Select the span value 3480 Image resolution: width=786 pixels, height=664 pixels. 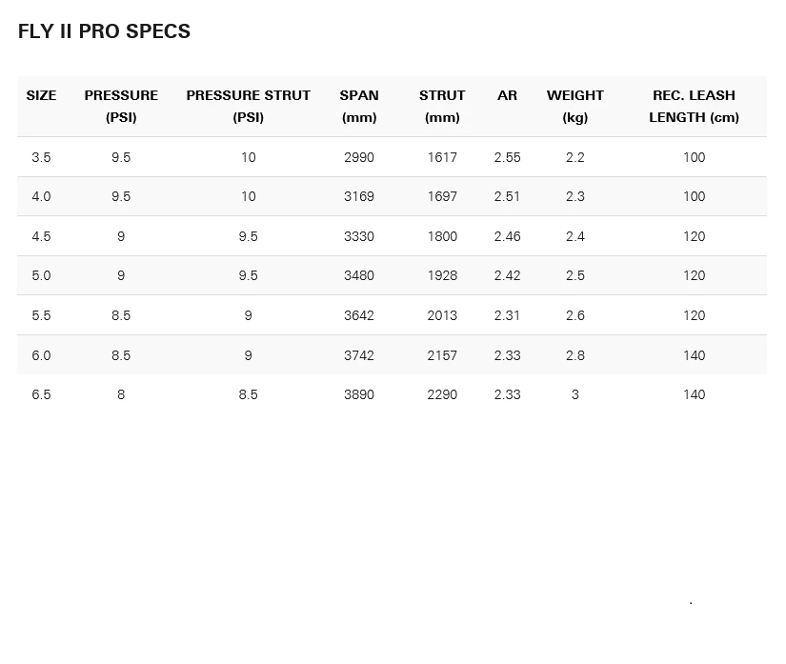tap(359, 275)
